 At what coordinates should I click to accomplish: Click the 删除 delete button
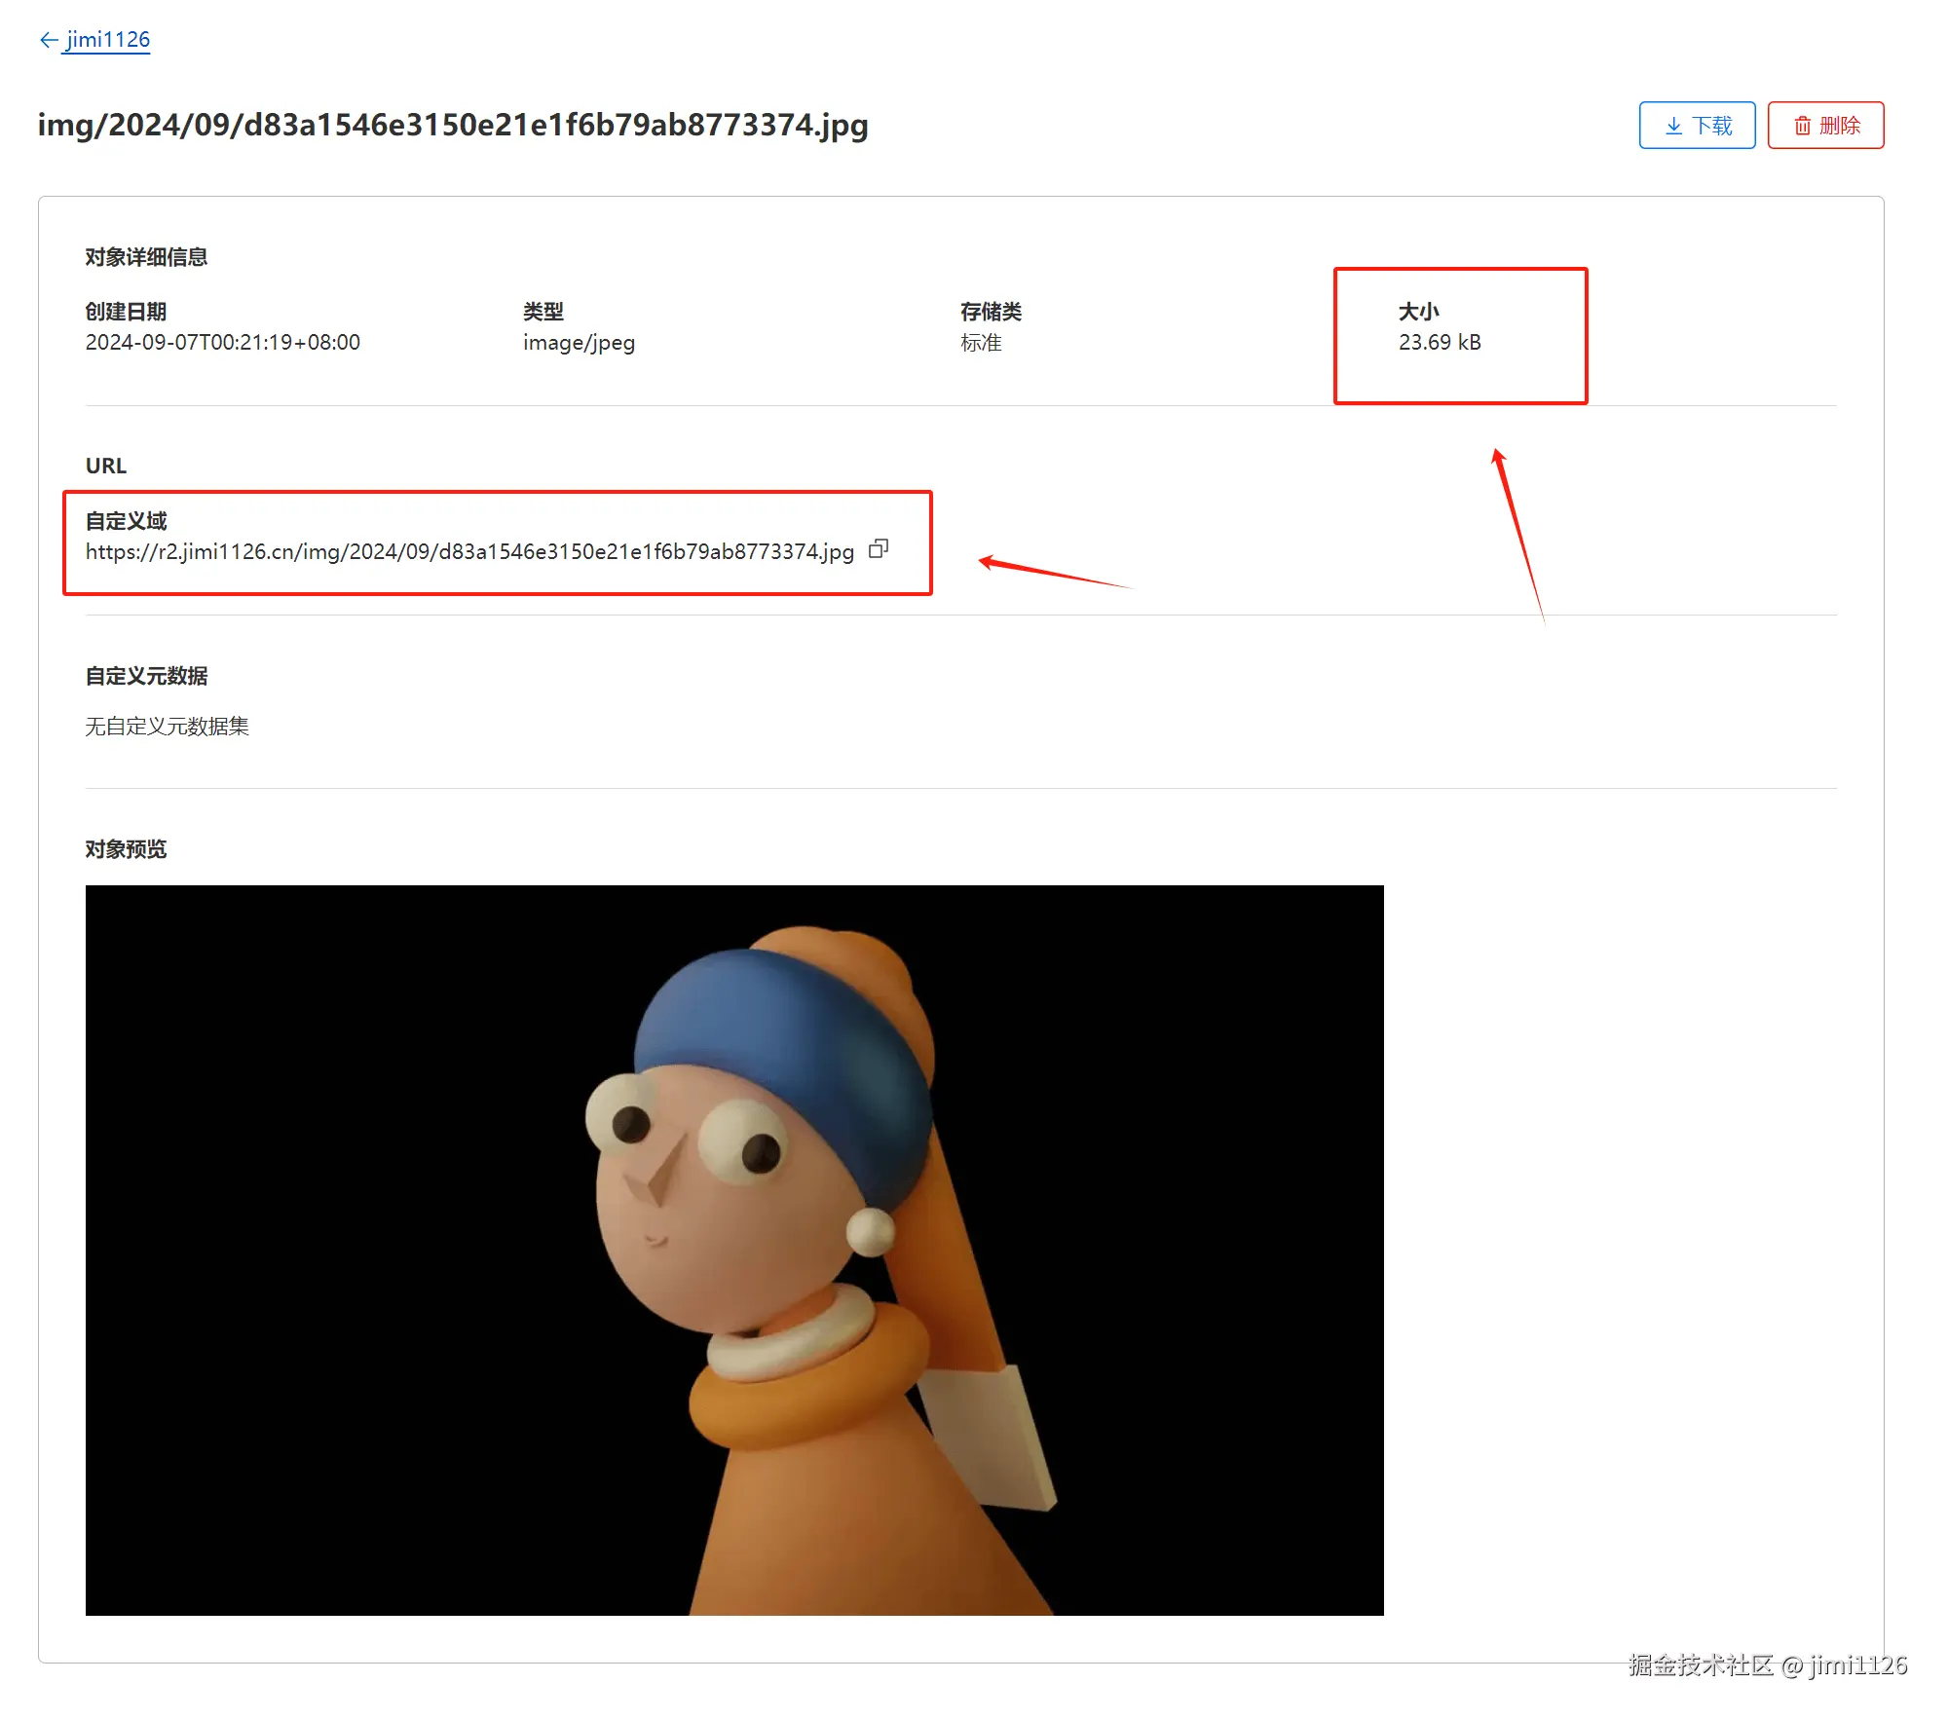coord(1825,126)
